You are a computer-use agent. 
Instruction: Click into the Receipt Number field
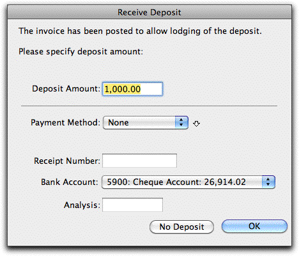pos(139,161)
